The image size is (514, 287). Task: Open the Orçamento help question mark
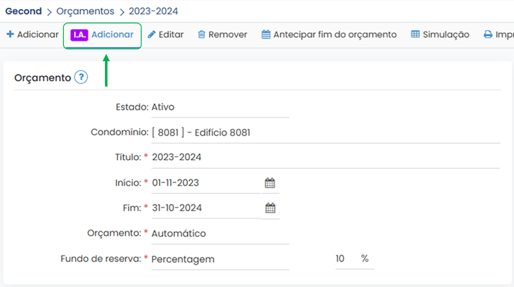(81, 78)
